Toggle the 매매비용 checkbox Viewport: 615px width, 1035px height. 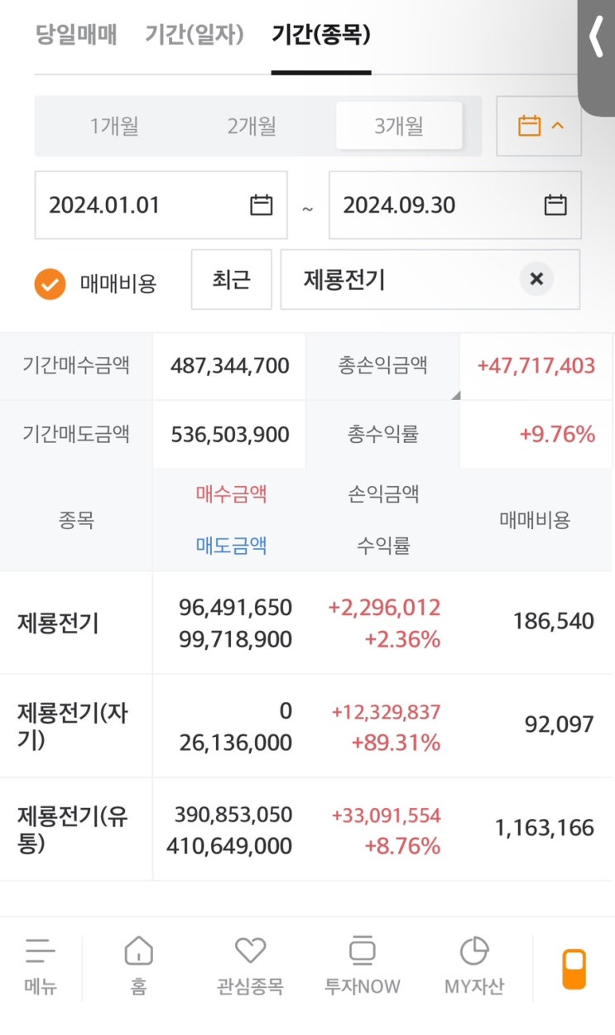click(x=50, y=284)
